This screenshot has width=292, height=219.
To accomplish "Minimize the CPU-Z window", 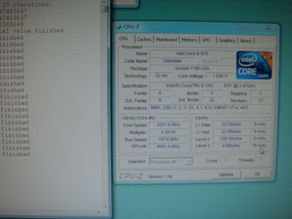I will click(x=243, y=27).
